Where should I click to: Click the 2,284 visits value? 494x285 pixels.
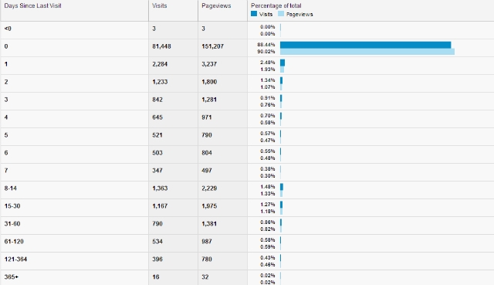pos(160,64)
